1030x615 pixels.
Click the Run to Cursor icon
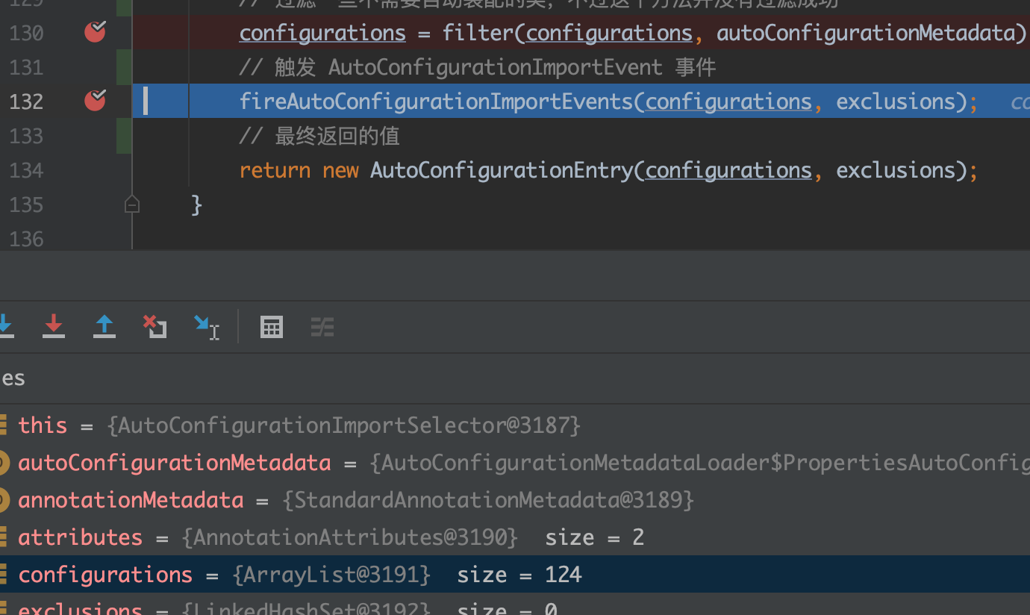click(x=206, y=327)
